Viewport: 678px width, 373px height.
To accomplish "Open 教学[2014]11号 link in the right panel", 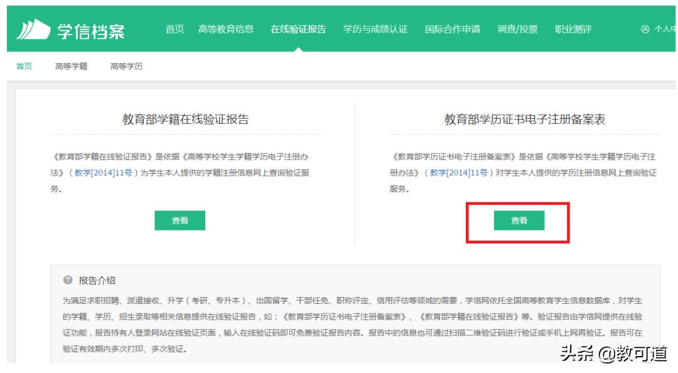I will click(458, 173).
